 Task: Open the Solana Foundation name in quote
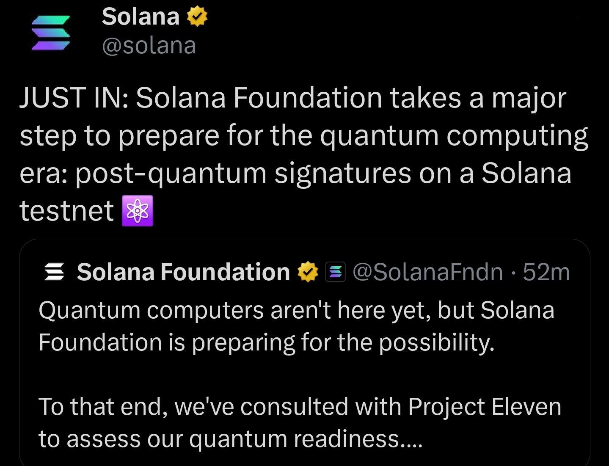point(183,272)
